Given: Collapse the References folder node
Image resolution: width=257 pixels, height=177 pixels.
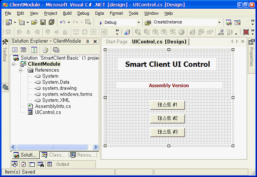Looking at the screenshot, I should pyautogui.click(x=20, y=71).
